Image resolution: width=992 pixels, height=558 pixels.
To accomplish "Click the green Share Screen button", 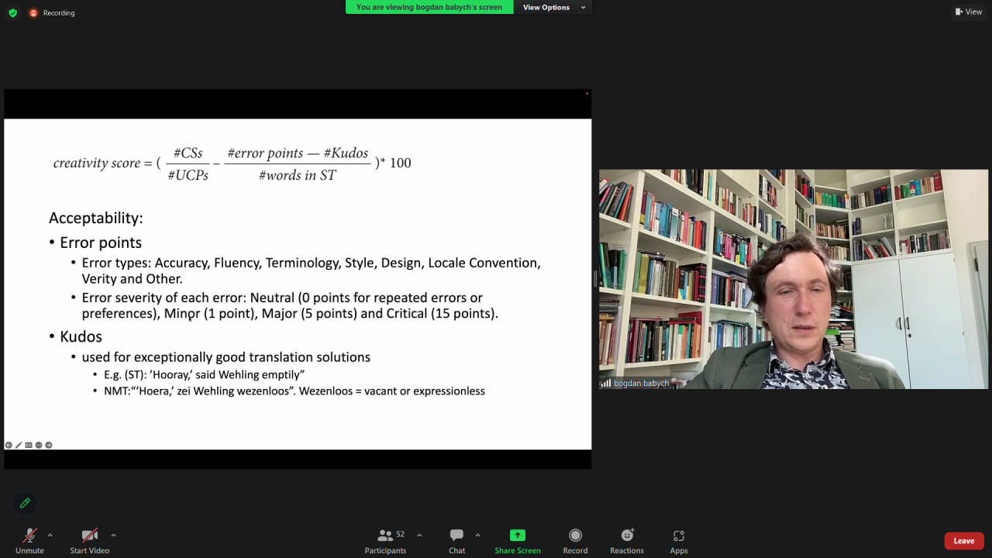I will [x=517, y=540].
